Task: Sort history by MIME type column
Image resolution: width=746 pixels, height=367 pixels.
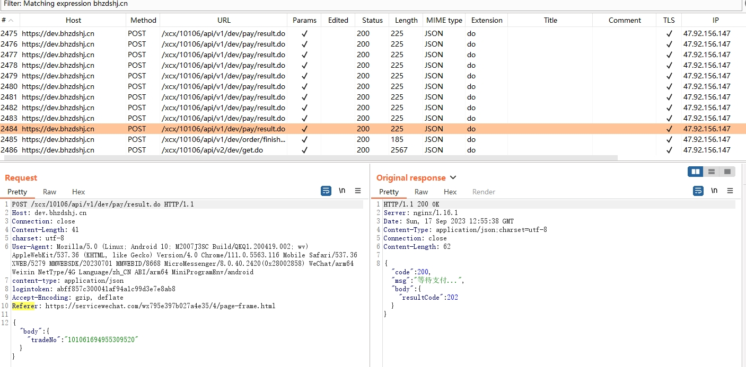Action: click(444, 20)
